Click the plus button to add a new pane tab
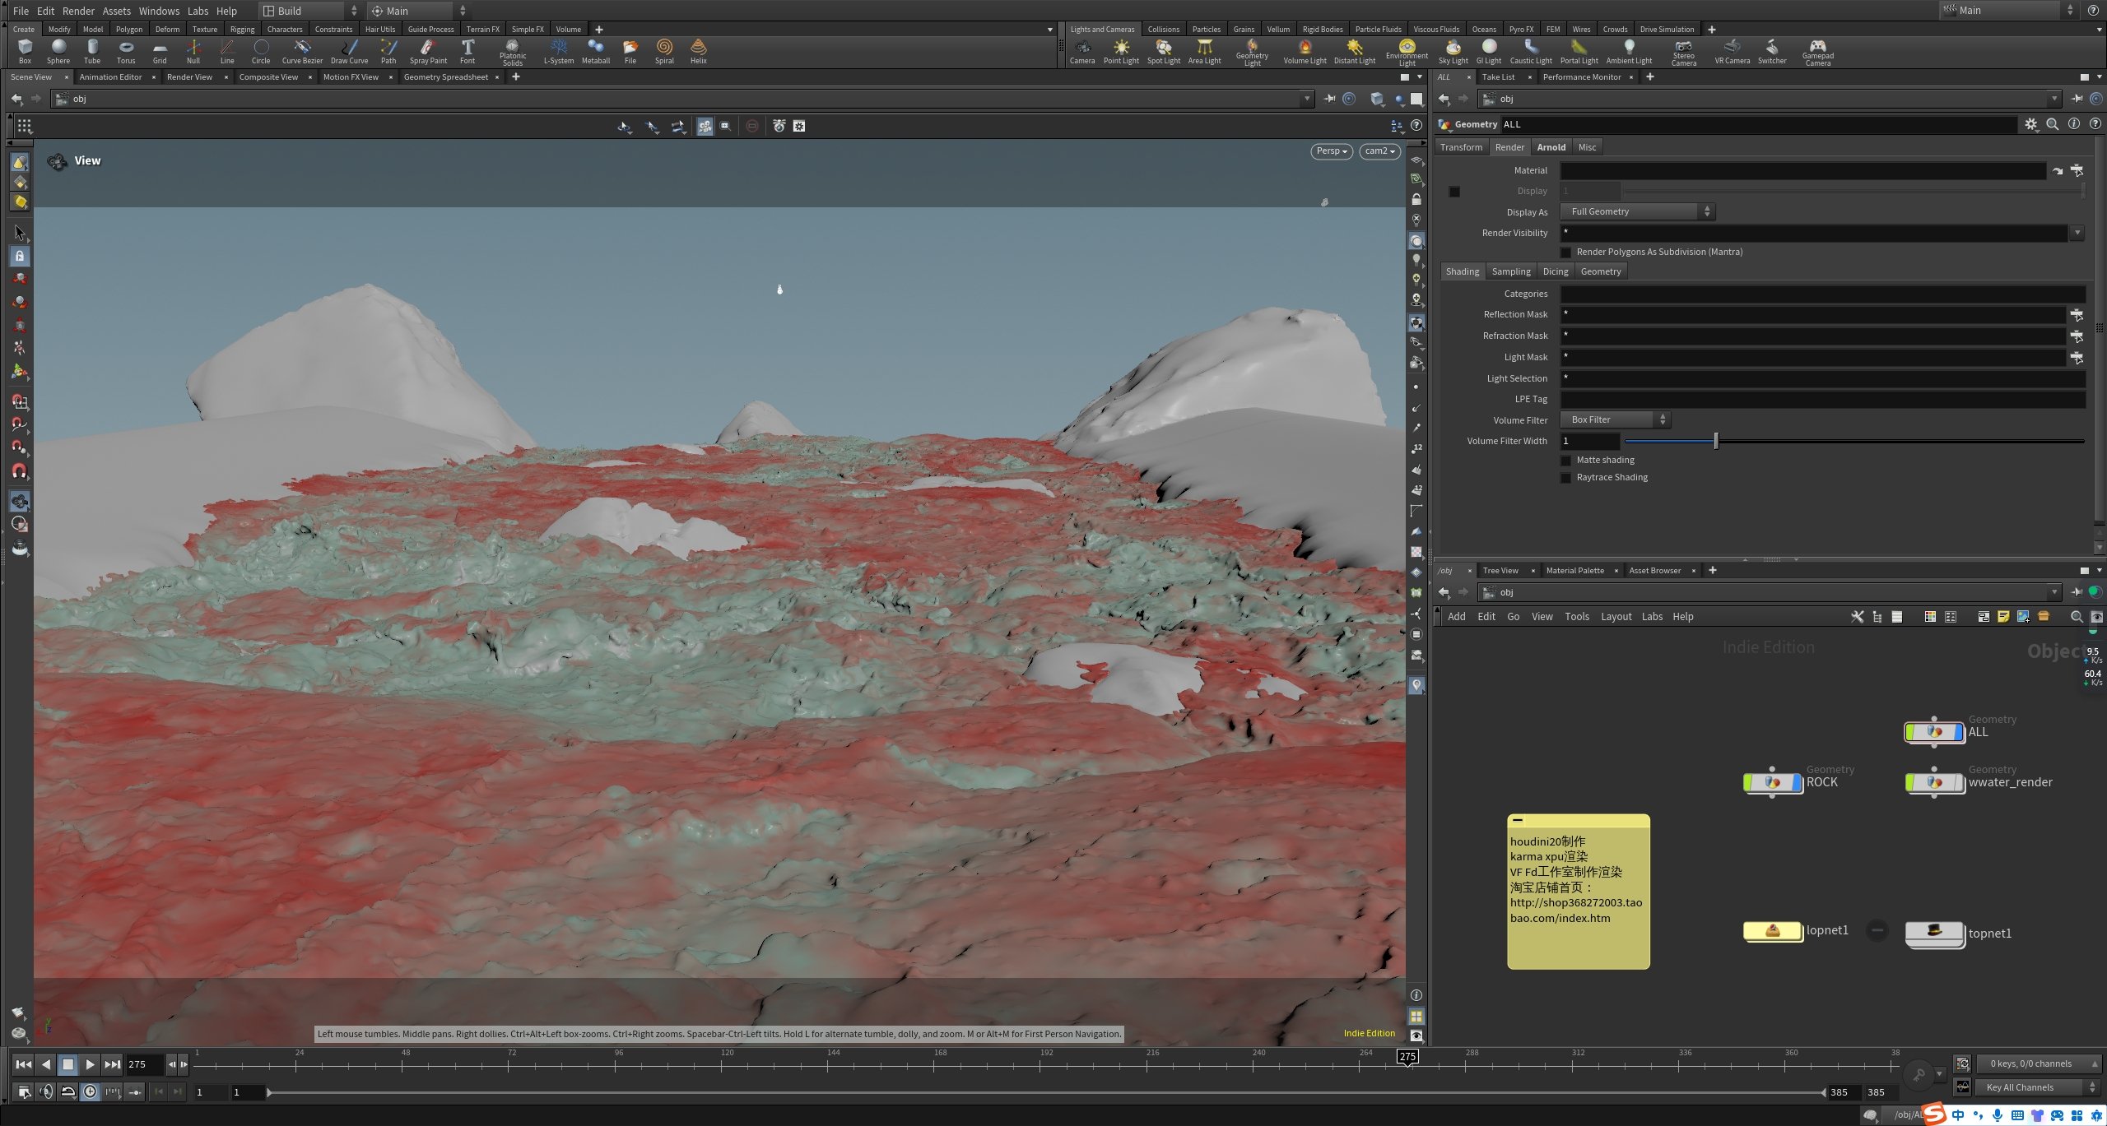 click(516, 76)
